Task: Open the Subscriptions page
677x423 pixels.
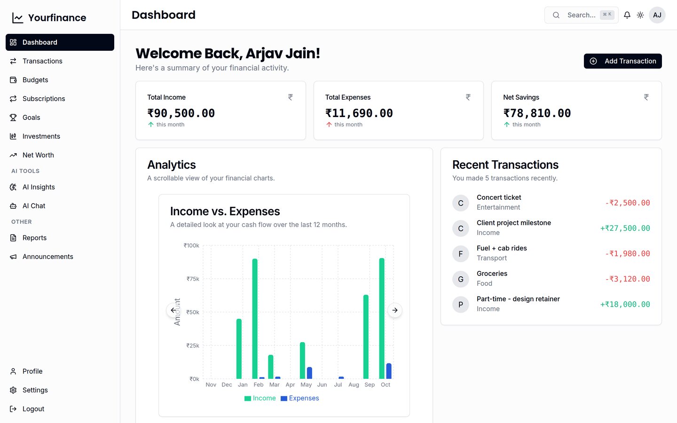Action: [60, 99]
